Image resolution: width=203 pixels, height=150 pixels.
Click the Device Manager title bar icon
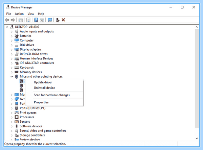(x=8, y=7)
